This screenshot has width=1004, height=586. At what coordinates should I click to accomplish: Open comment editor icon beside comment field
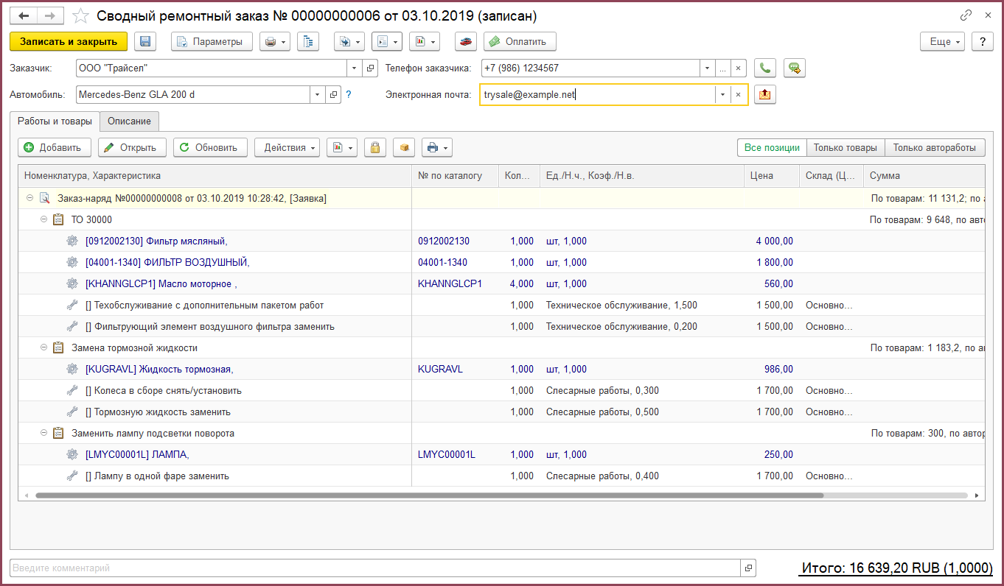[x=748, y=568]
